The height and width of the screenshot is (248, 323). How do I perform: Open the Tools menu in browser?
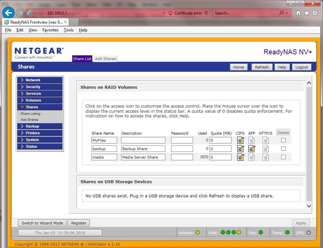coord(69,30)
